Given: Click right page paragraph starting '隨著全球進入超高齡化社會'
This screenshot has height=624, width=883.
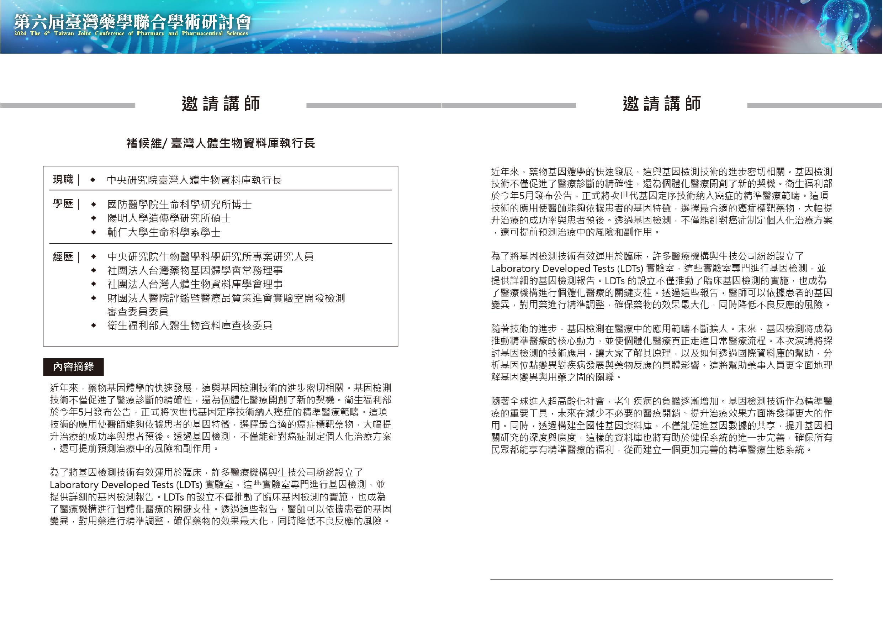Looking at the screenshot, I should [662, 425].
